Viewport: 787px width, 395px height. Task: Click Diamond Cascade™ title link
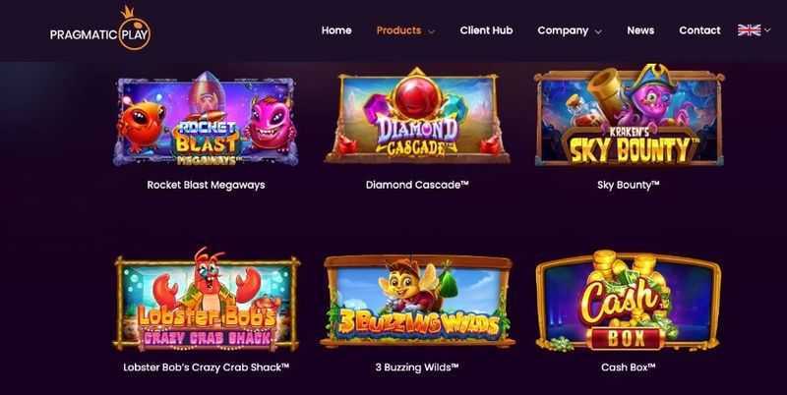coord(417,185)
